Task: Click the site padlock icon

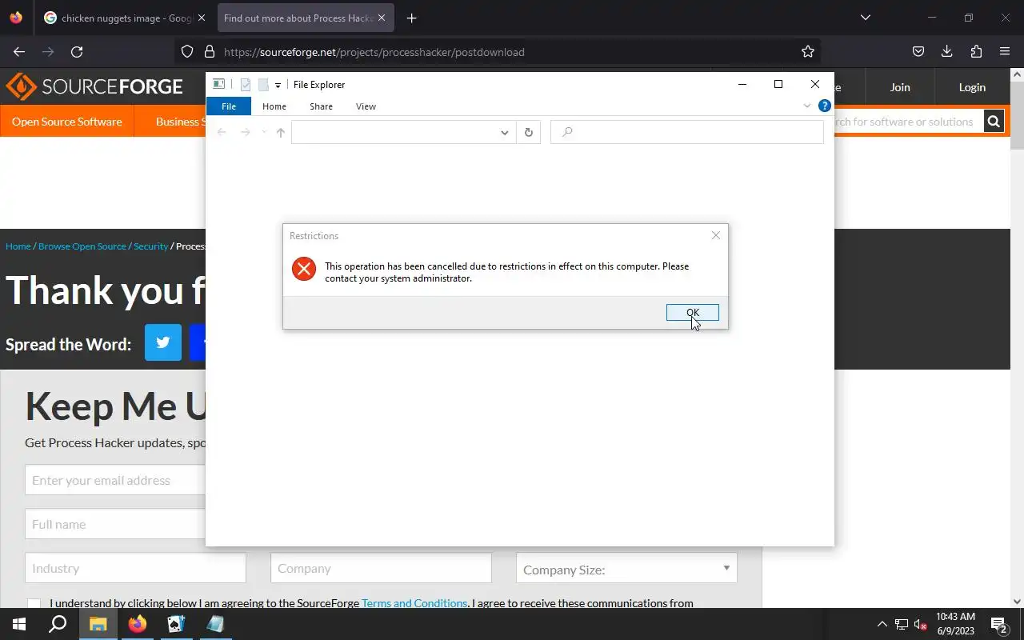Action: click(x=210, y=52)
